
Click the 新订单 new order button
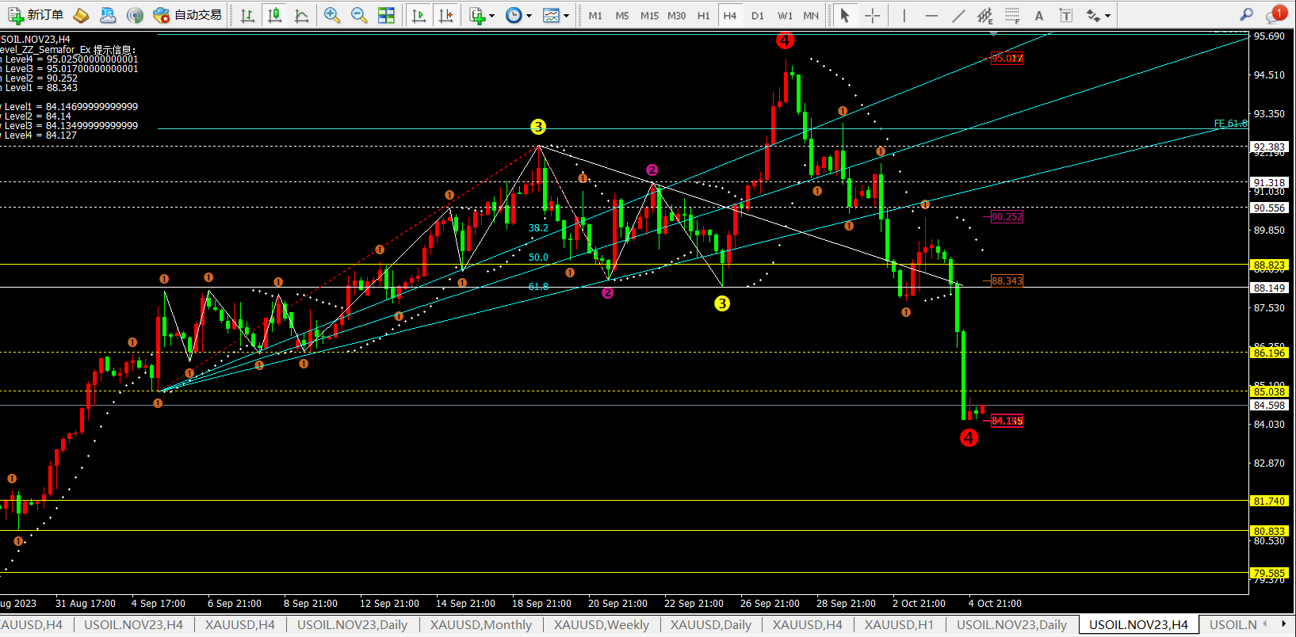pyautogui.click(x=36, y=15)
